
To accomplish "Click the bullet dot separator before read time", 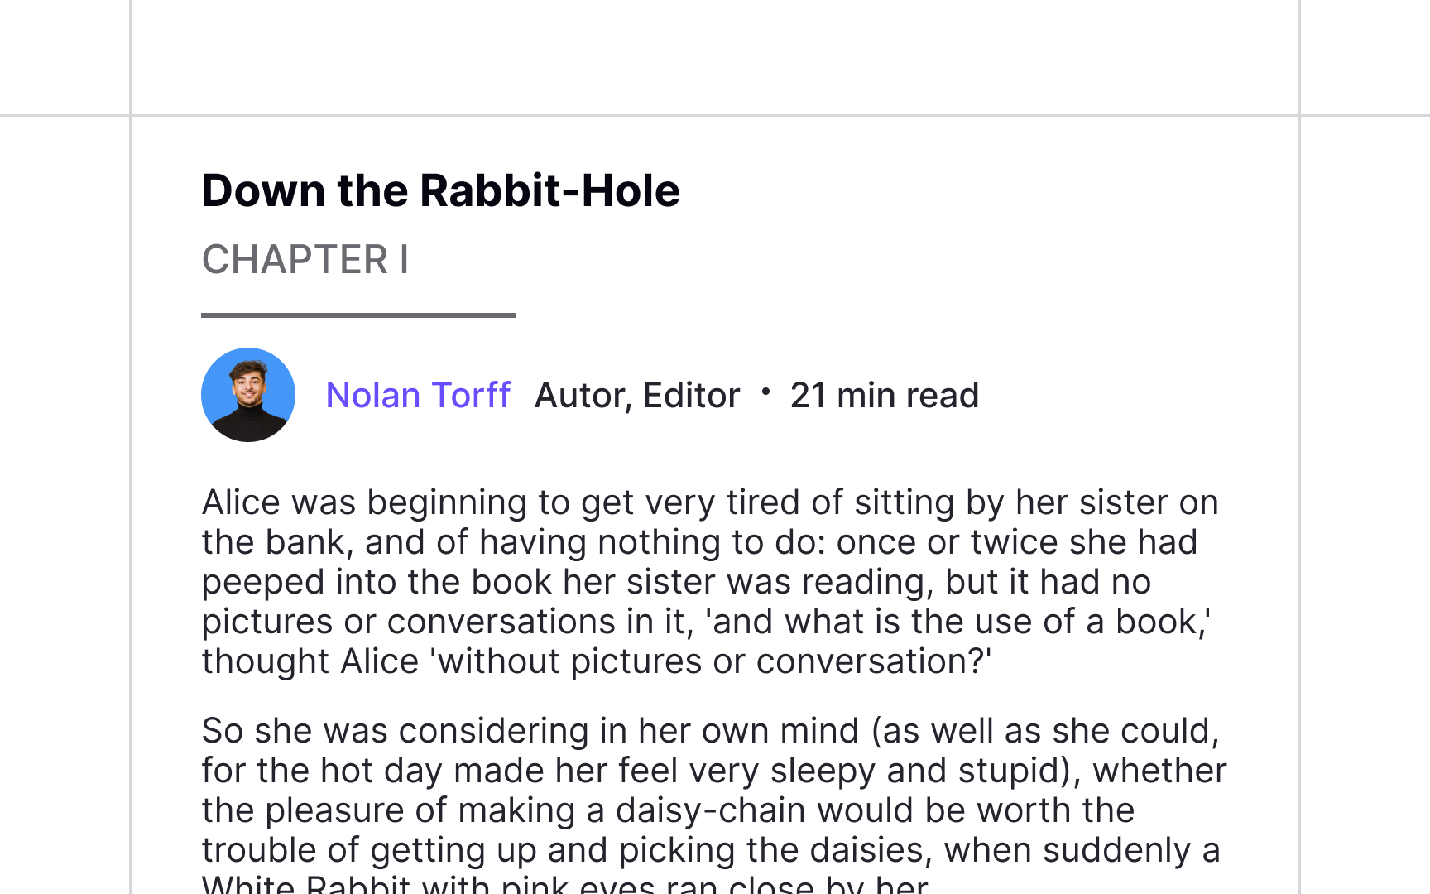I will [x=765, y=392].
